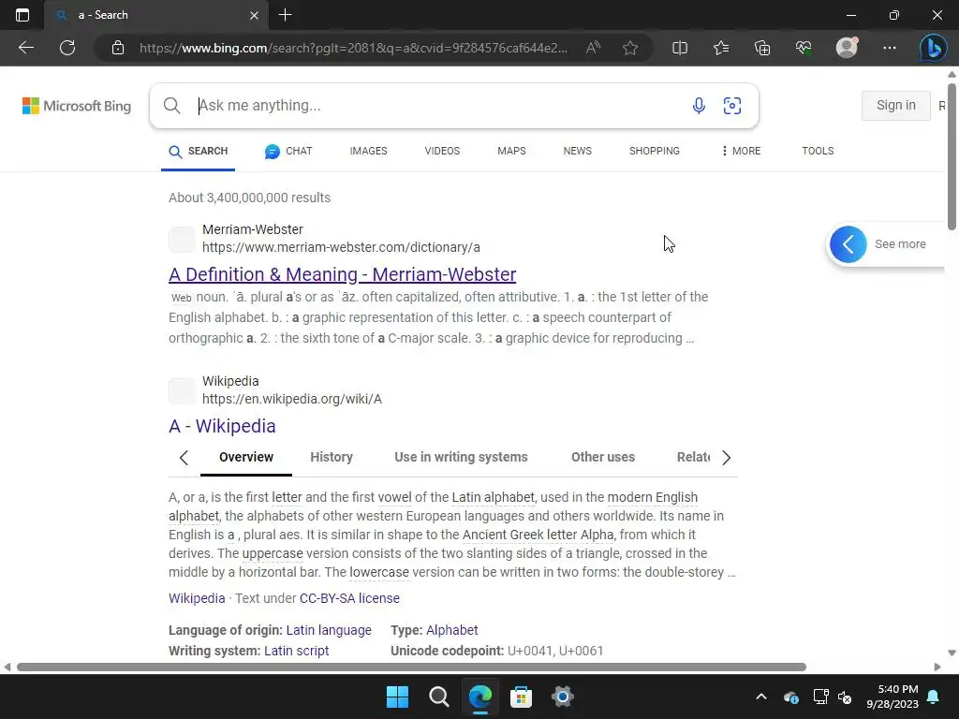The width and height of the screenshot is (959, 719).
Task: Switch to the News tab
Action: [577, 151]
